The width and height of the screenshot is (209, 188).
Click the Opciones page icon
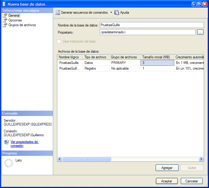click(5, 20)
